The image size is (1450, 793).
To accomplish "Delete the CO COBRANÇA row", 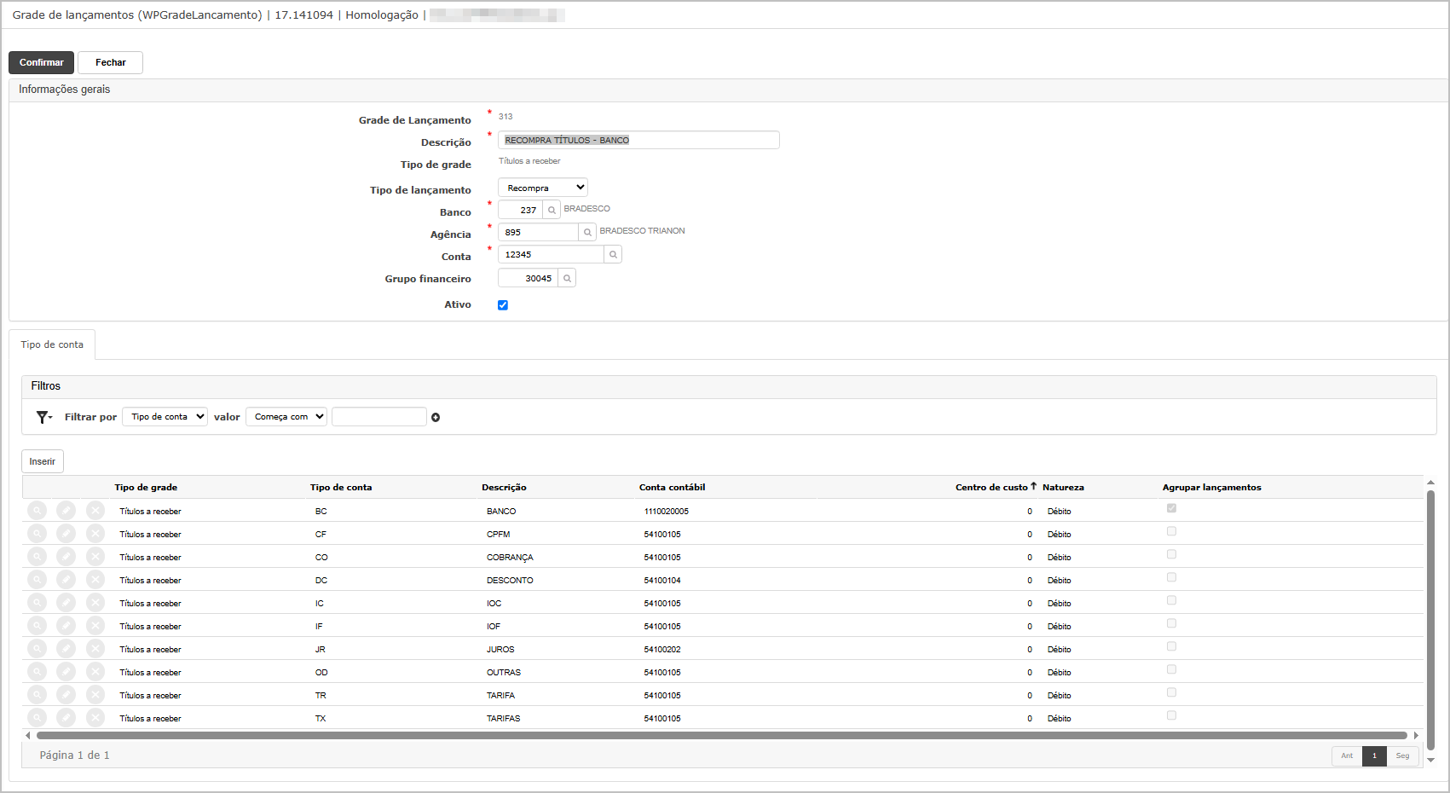I will click(x=95, y=557).
